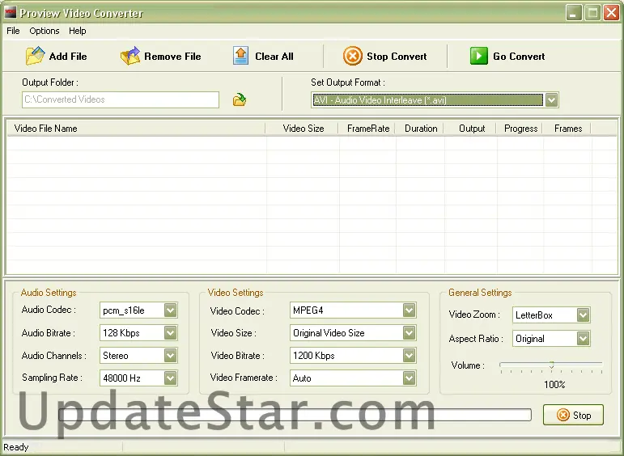Screen dimensions: 624x456
Task: Click the Stop Convert toolbar icon
Action: [x=352, y=56]
